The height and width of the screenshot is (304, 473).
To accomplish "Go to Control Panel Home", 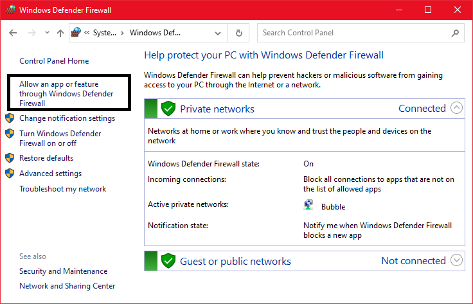I will pyautogui.click(x=54, y=61).
